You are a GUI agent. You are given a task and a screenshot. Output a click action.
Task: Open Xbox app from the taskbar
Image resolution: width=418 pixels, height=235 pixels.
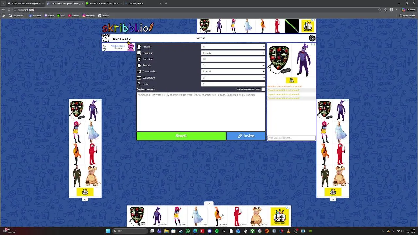pyautogui.click(x=252, y=231)
